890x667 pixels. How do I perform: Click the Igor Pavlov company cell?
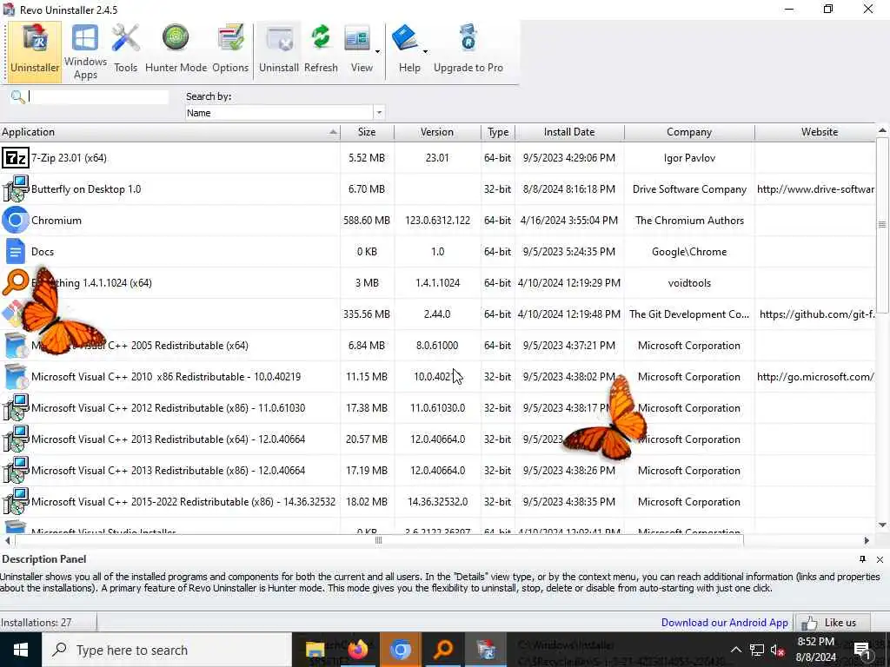tap(689, 158)
